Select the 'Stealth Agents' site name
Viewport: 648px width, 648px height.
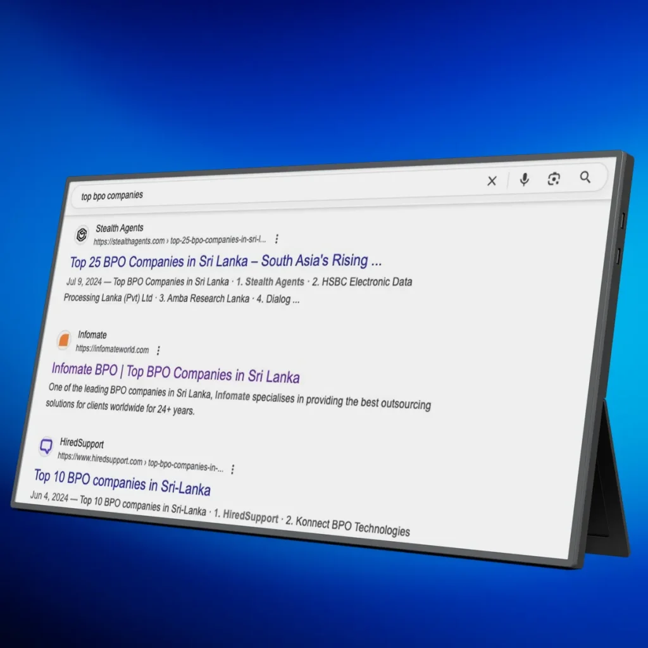tap(120, 228)
